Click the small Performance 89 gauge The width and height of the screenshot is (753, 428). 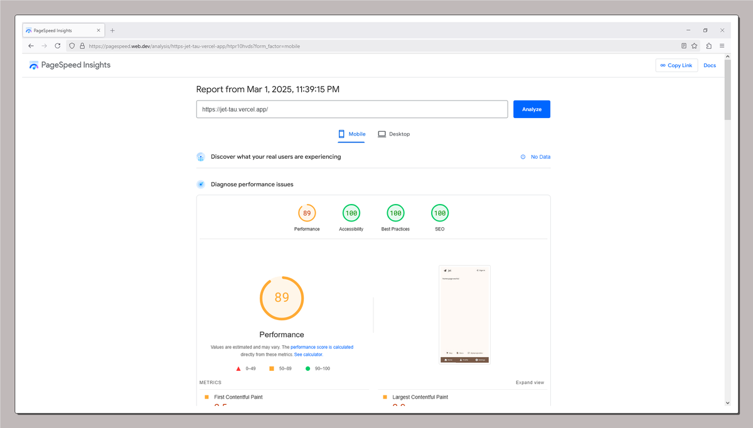click(x=307, y=213)
